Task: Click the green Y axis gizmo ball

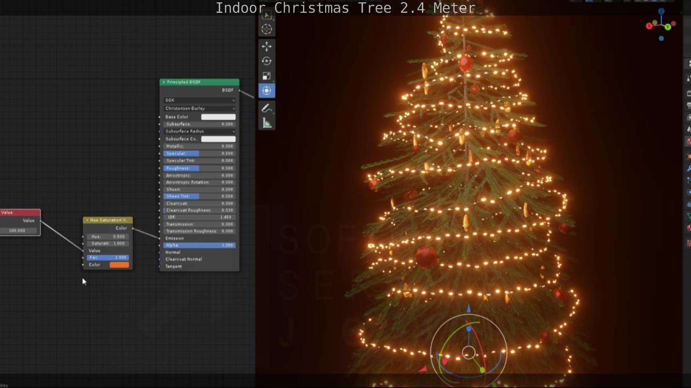Action: (x=668, y=27)
